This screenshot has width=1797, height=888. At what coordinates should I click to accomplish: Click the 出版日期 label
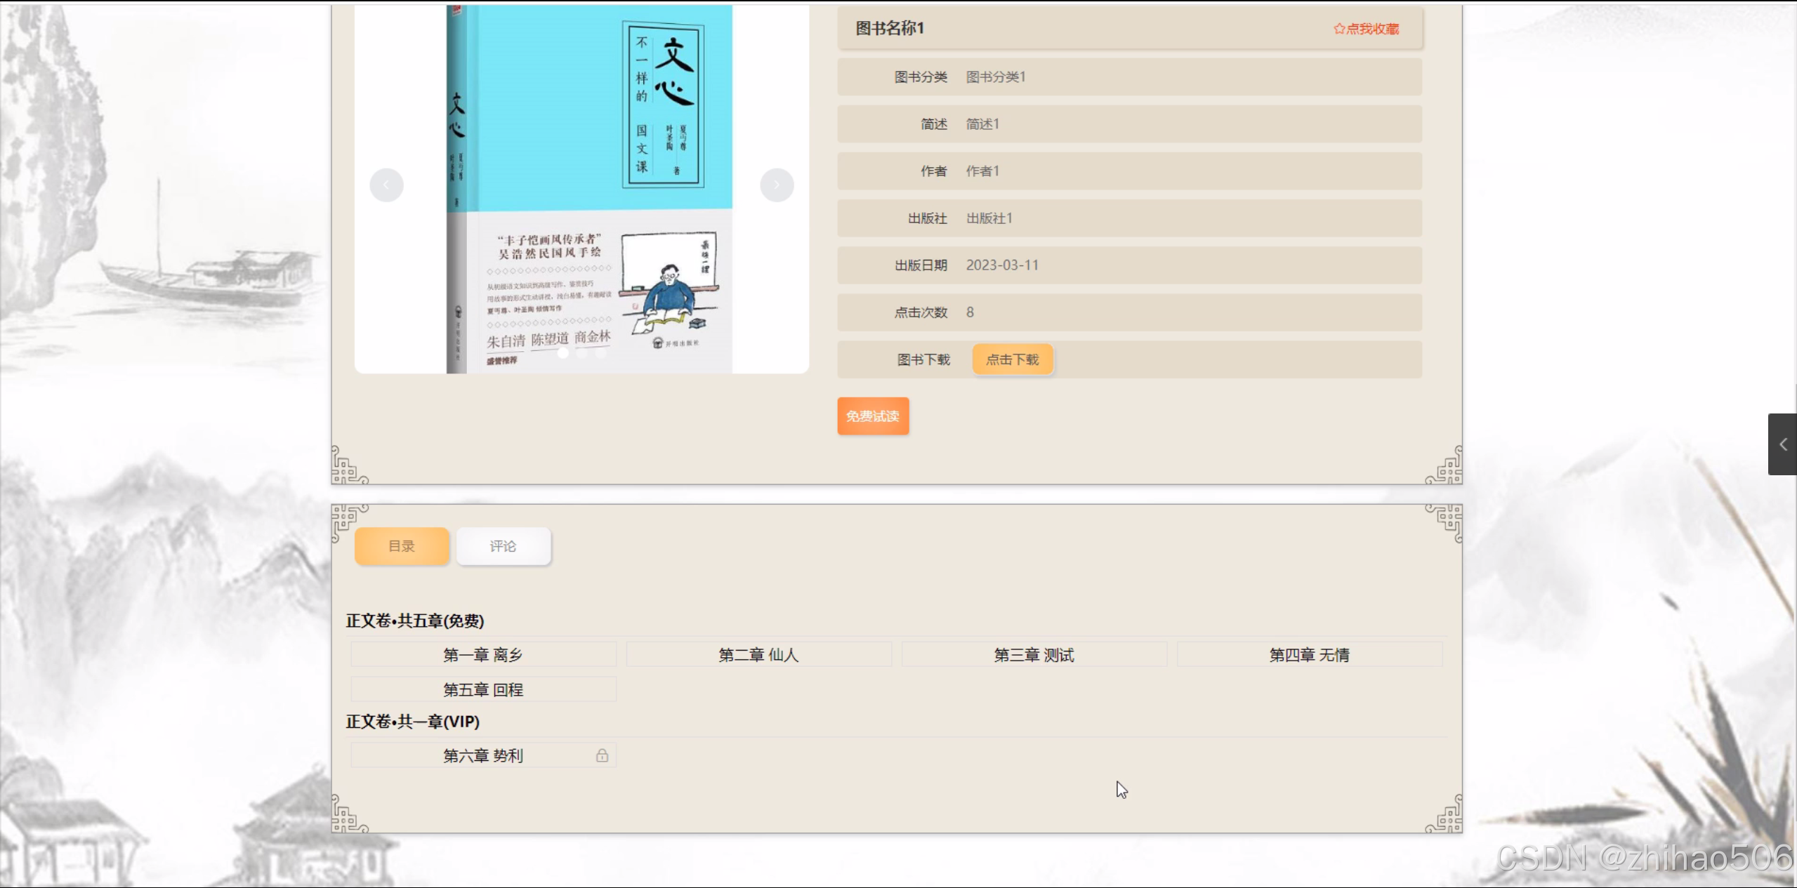[x=921, y=265]
